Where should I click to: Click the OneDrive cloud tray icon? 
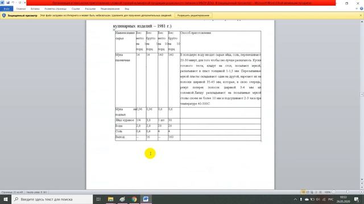(307, 199)
